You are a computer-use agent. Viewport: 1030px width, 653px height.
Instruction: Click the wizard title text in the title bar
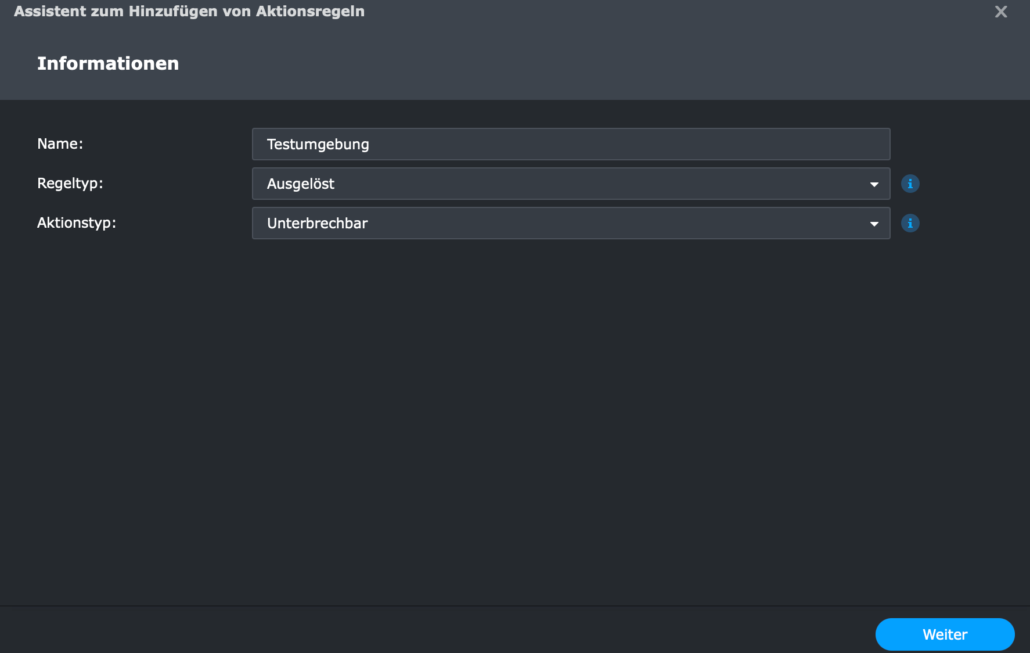(x=189, y=12)
